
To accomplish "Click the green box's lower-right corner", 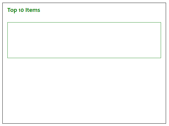I will [161, 58].
